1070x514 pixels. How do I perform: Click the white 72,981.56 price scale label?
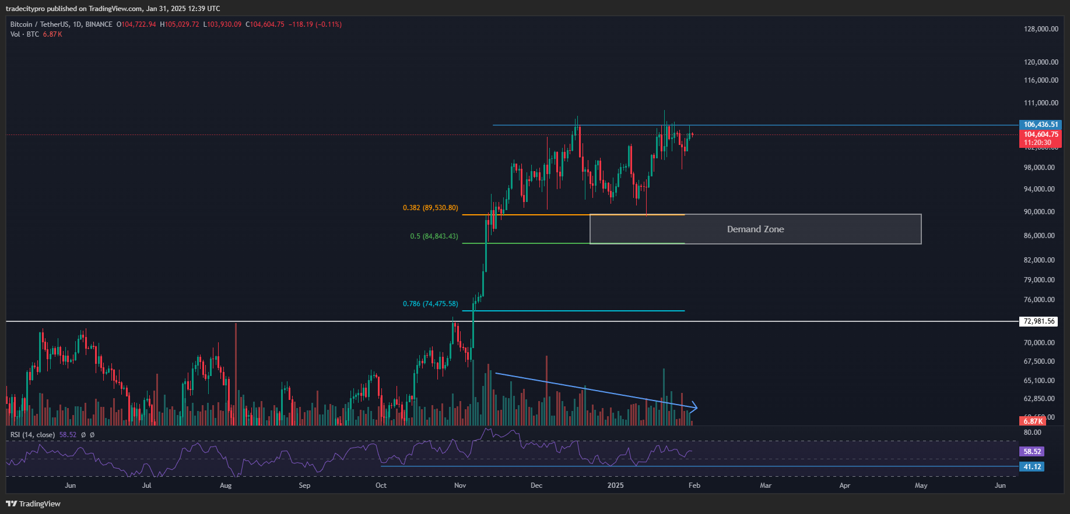tap(1039, 321)
